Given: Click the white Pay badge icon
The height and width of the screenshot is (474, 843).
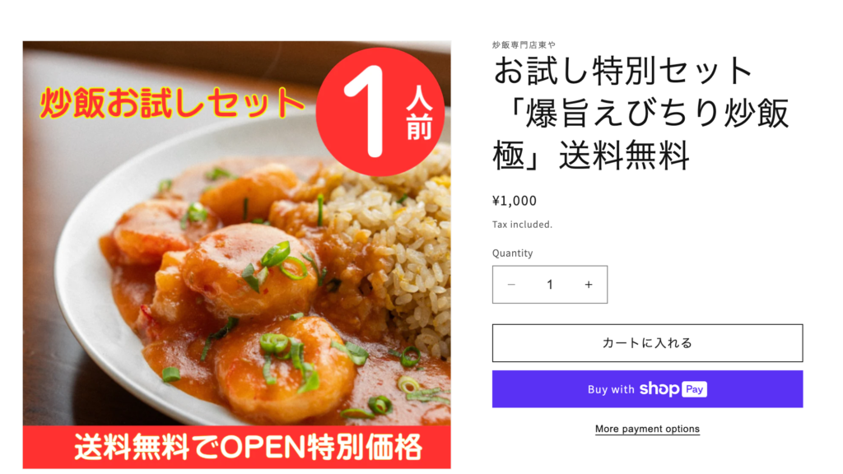Looking at the screenshot, I should coord(695,389).
